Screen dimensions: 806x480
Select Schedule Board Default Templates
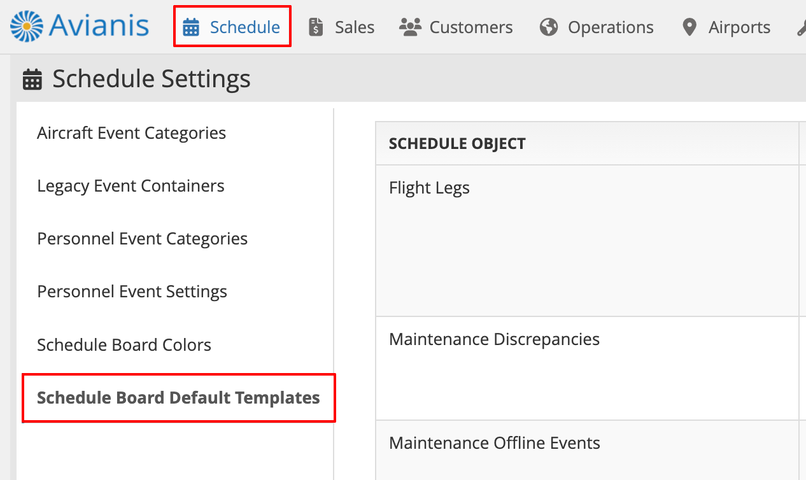[178, 398]
